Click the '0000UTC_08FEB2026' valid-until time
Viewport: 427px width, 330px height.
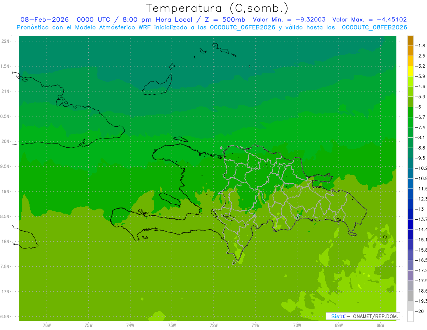coord(374,27)
